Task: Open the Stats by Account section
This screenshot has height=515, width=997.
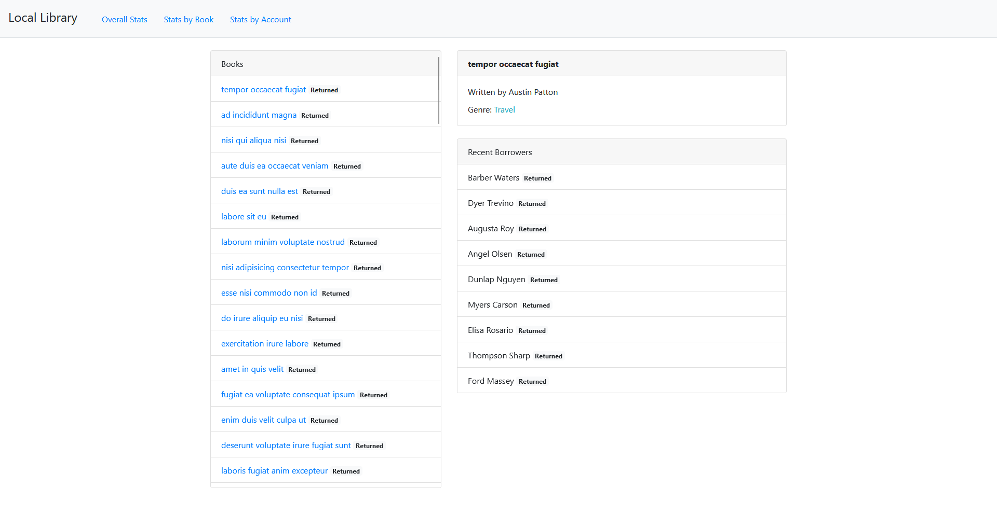Action: [x=260, y=19]
